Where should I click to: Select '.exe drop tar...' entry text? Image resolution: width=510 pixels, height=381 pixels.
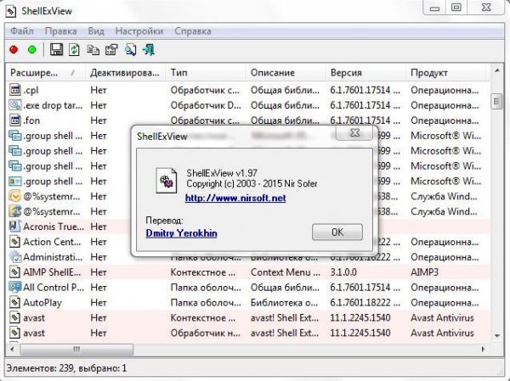pyautogui.click(x=53, y=105)
